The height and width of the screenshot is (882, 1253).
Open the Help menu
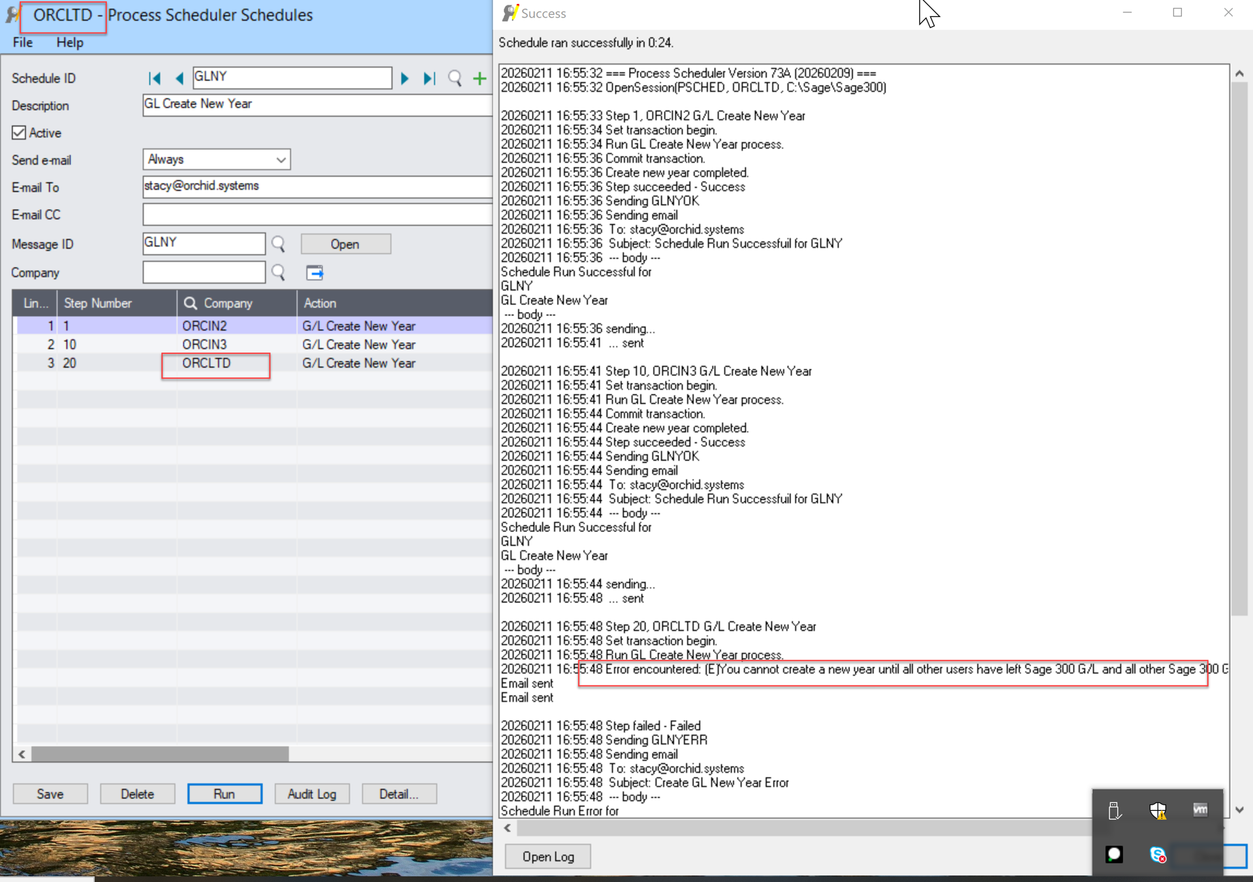point(69,42)
